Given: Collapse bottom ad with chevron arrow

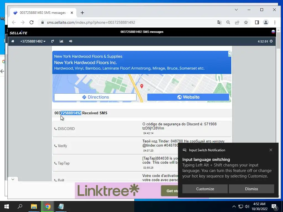Looking at the screenshot, I should (13, 179).
